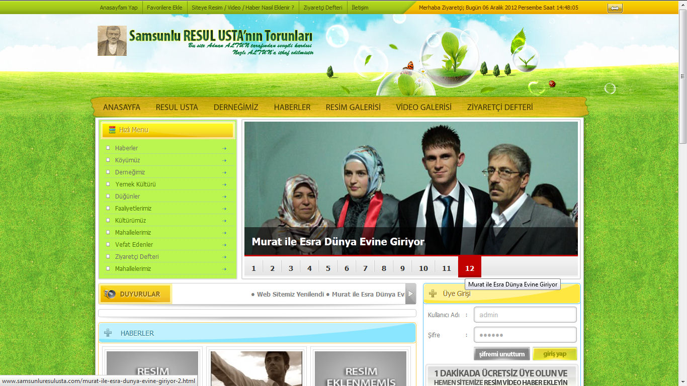Click the Şifre password field
687x386 pixels.
click(x=525, y=335)
